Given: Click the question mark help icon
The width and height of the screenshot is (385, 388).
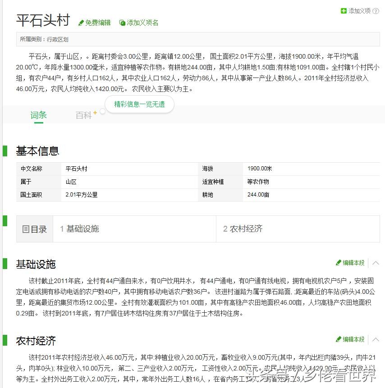Looking at the screenshot, I should point(376,11).
